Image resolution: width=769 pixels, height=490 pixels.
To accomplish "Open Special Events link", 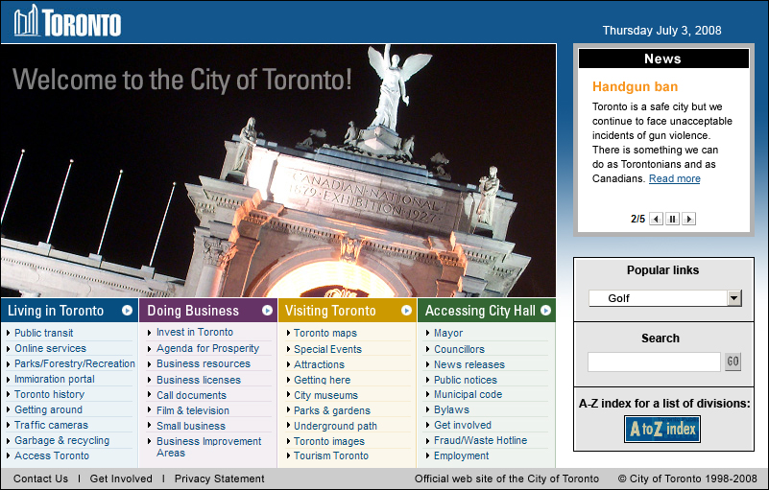I will [x=327, y=349].
